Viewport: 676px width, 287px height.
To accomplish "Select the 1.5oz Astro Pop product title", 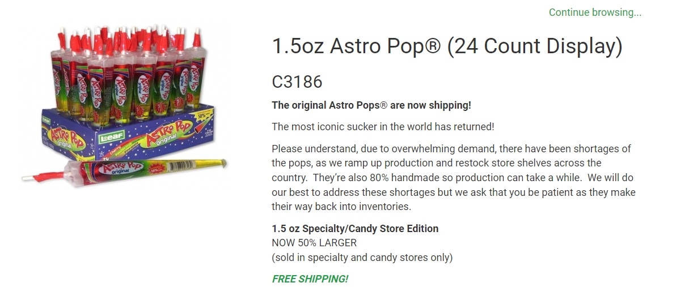I will click(447, 46).
